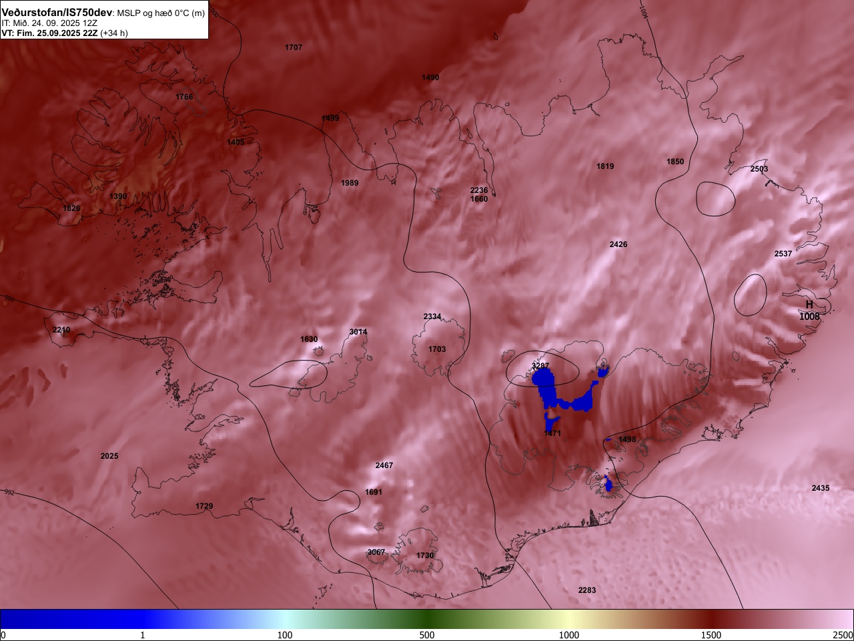Click the height value 1499

pos(330,118)
